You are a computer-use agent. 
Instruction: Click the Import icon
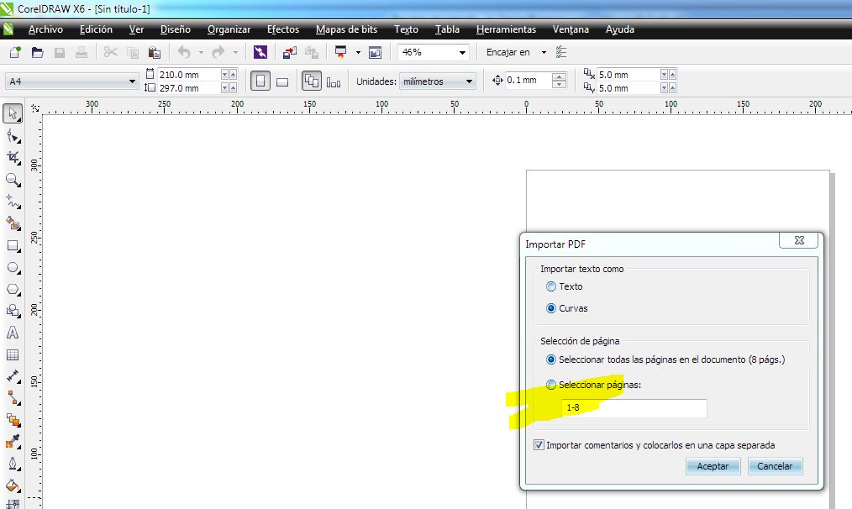pos(290,52)
